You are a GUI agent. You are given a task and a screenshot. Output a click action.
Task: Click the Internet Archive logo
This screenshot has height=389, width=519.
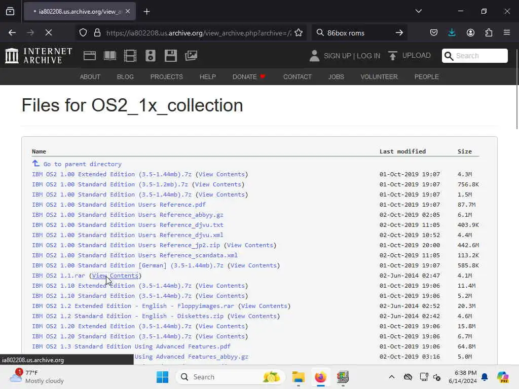pyautogui.click(x=39, y=56)
